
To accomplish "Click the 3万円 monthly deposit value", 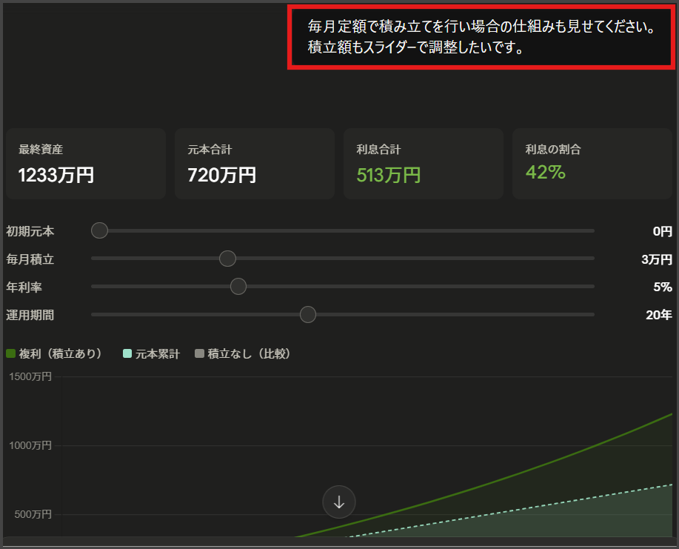I will coord(656,259).
